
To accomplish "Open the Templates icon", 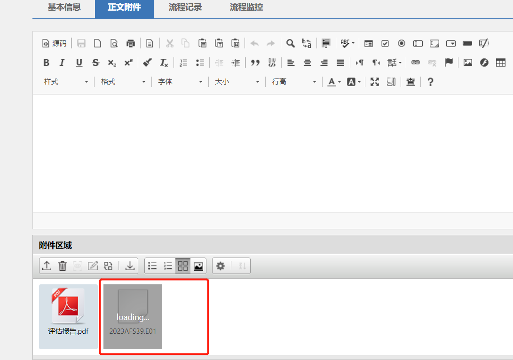I will 150,43.
